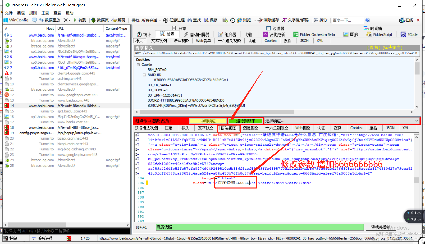This screenshot has height=244, width=425.
Task: Open the 所有进程 process filter in status bar
Action: (x=42, y=238)
